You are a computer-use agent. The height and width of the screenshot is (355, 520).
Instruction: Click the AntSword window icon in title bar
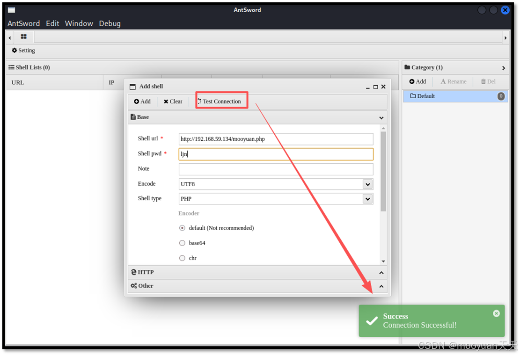pyautogui.click(x=12, y=10)
